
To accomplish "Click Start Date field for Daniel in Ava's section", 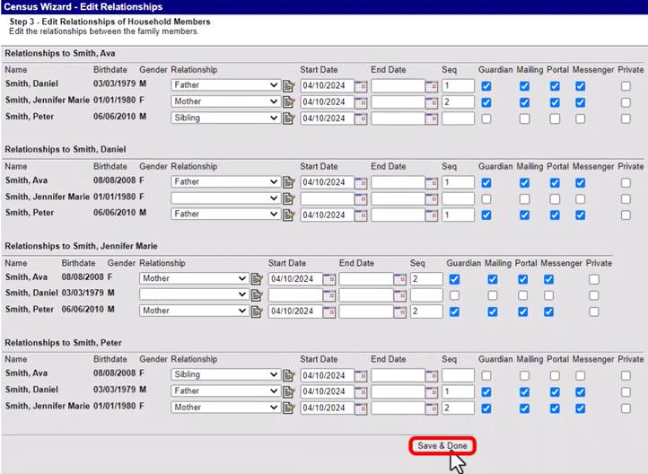I will point(328,86).
